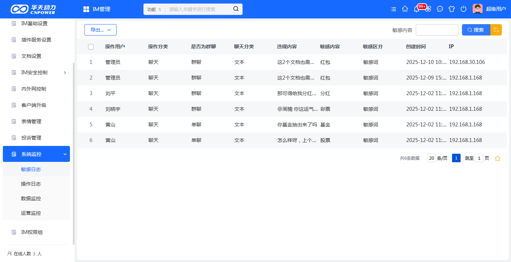The height and width of the screenshot is (262, 511).
Task: Click the 在线人数 3 人 status text
Action: (x=28, y=253)
